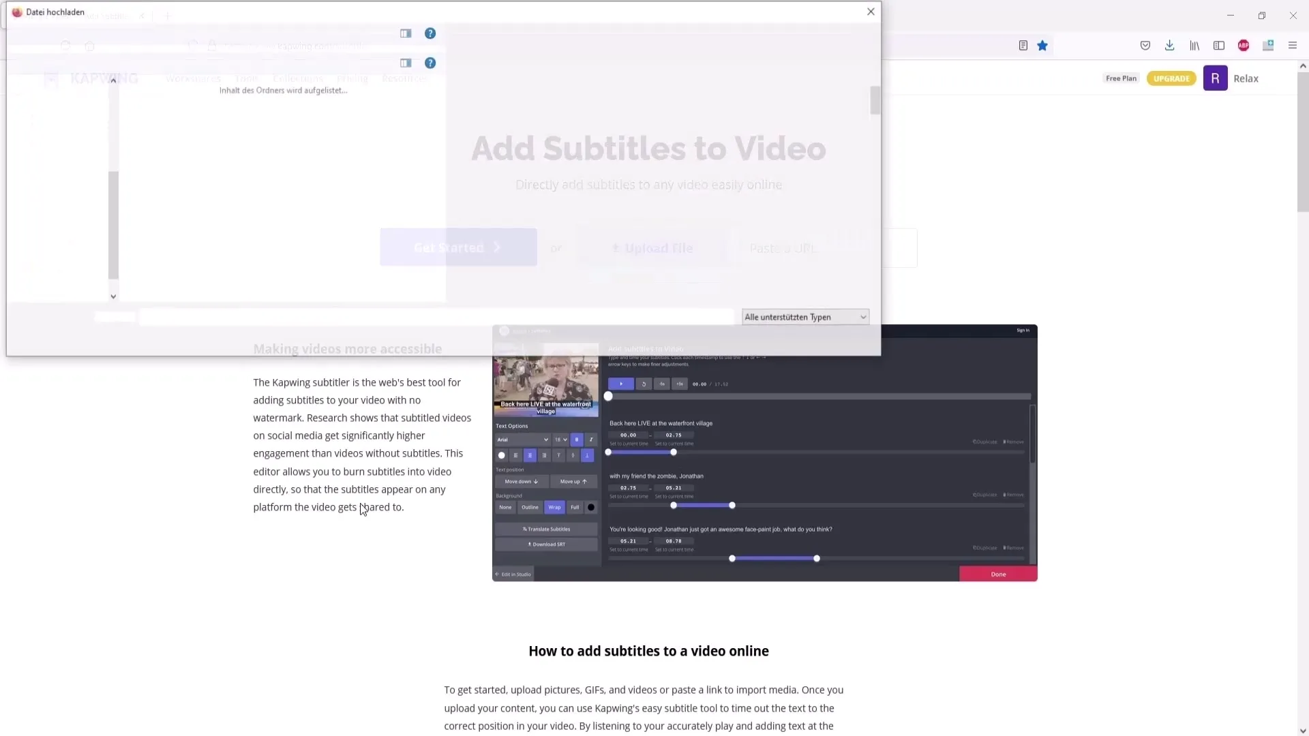Click 'Done' button in subtitle editor
This screenshot has width=1309, height=736.
(998, 574)
